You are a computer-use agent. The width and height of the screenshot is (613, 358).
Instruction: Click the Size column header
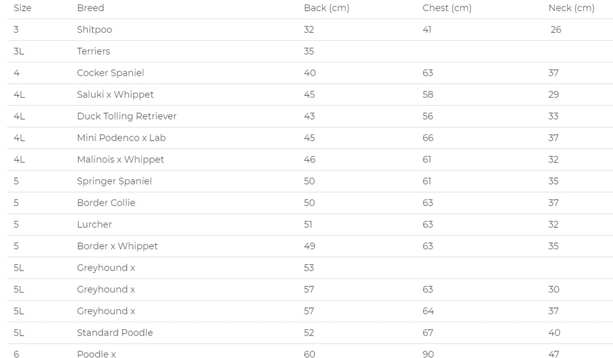(22, 8)
